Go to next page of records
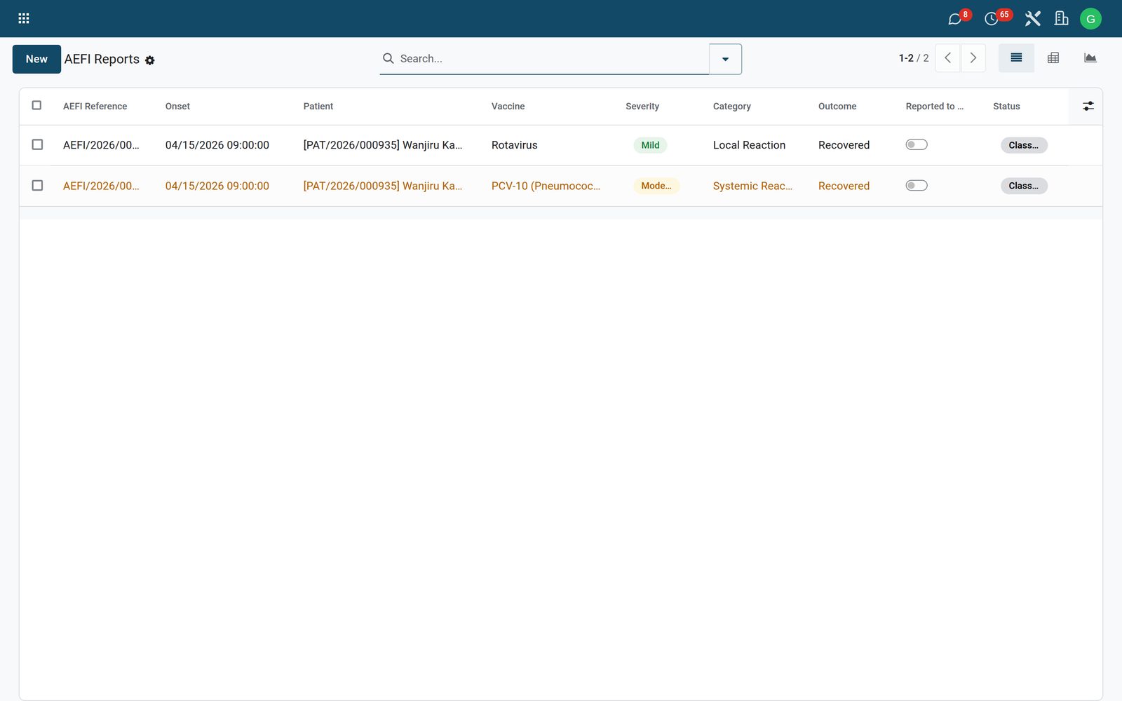1122x701 pixels. pos(973,58)
